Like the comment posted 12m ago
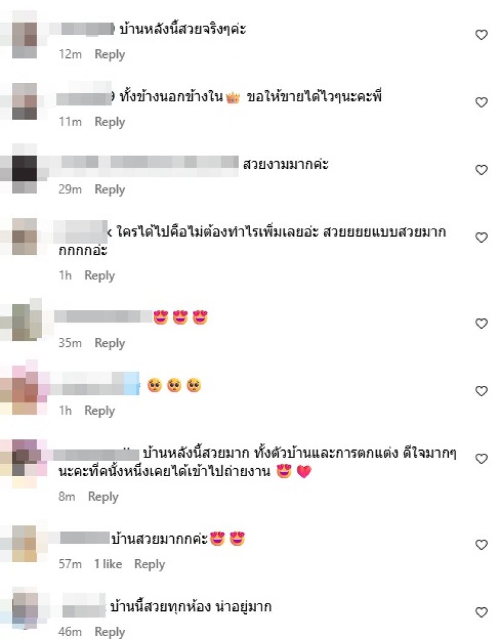 [x=481, y=35]
